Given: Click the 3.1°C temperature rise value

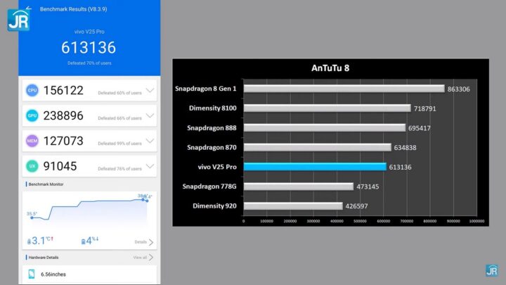Looking at the screenshot, I should click(42, 241).
